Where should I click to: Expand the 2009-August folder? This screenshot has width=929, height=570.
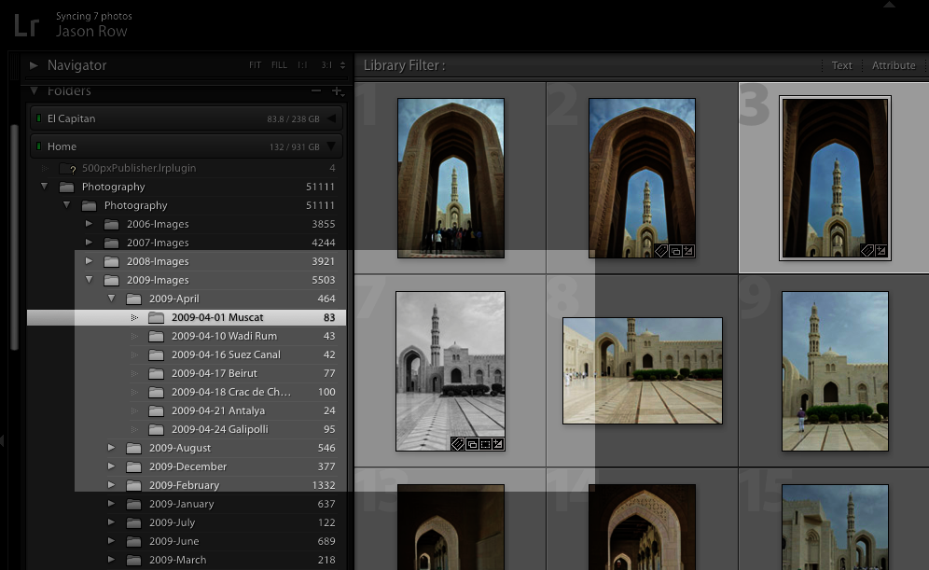pyautogui.click(x=111, y=448)
